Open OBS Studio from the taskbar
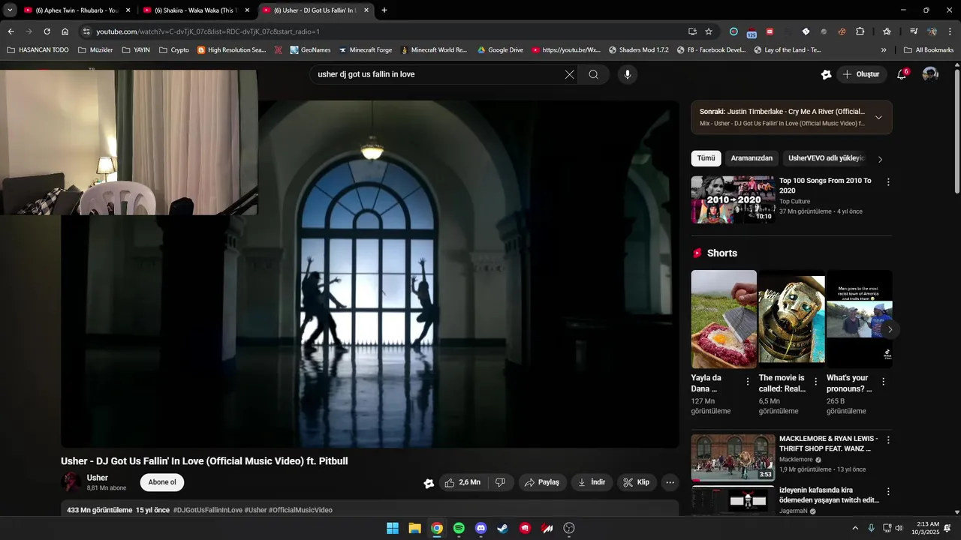The image size is (961, 540). click(569, 528)
